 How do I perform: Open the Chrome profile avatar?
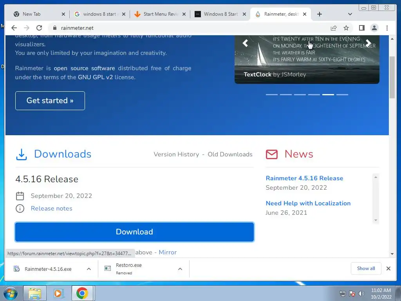pyautogui.click(x=374, y=28)
